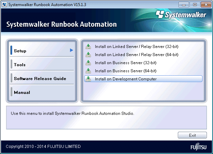The image size is (213, 154).
Task: Click the Exit button
Action: 192,135
